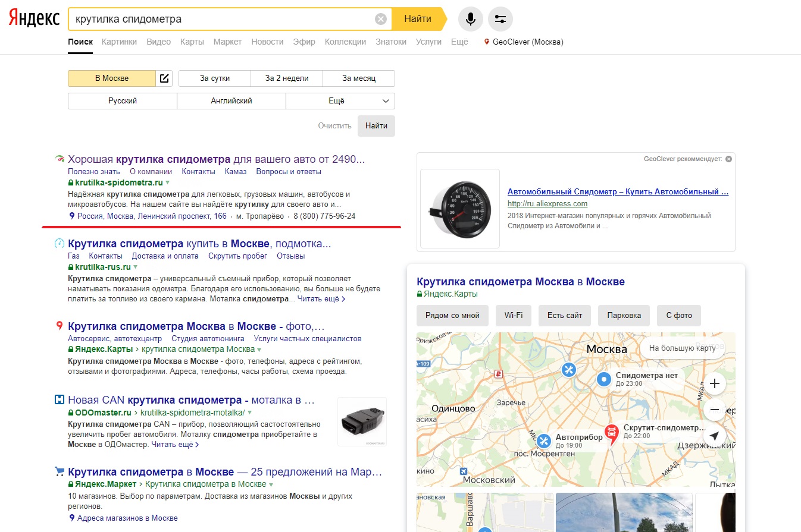
Task: Open the Адреса магазинов в Москве link
Action: point(127,518)
